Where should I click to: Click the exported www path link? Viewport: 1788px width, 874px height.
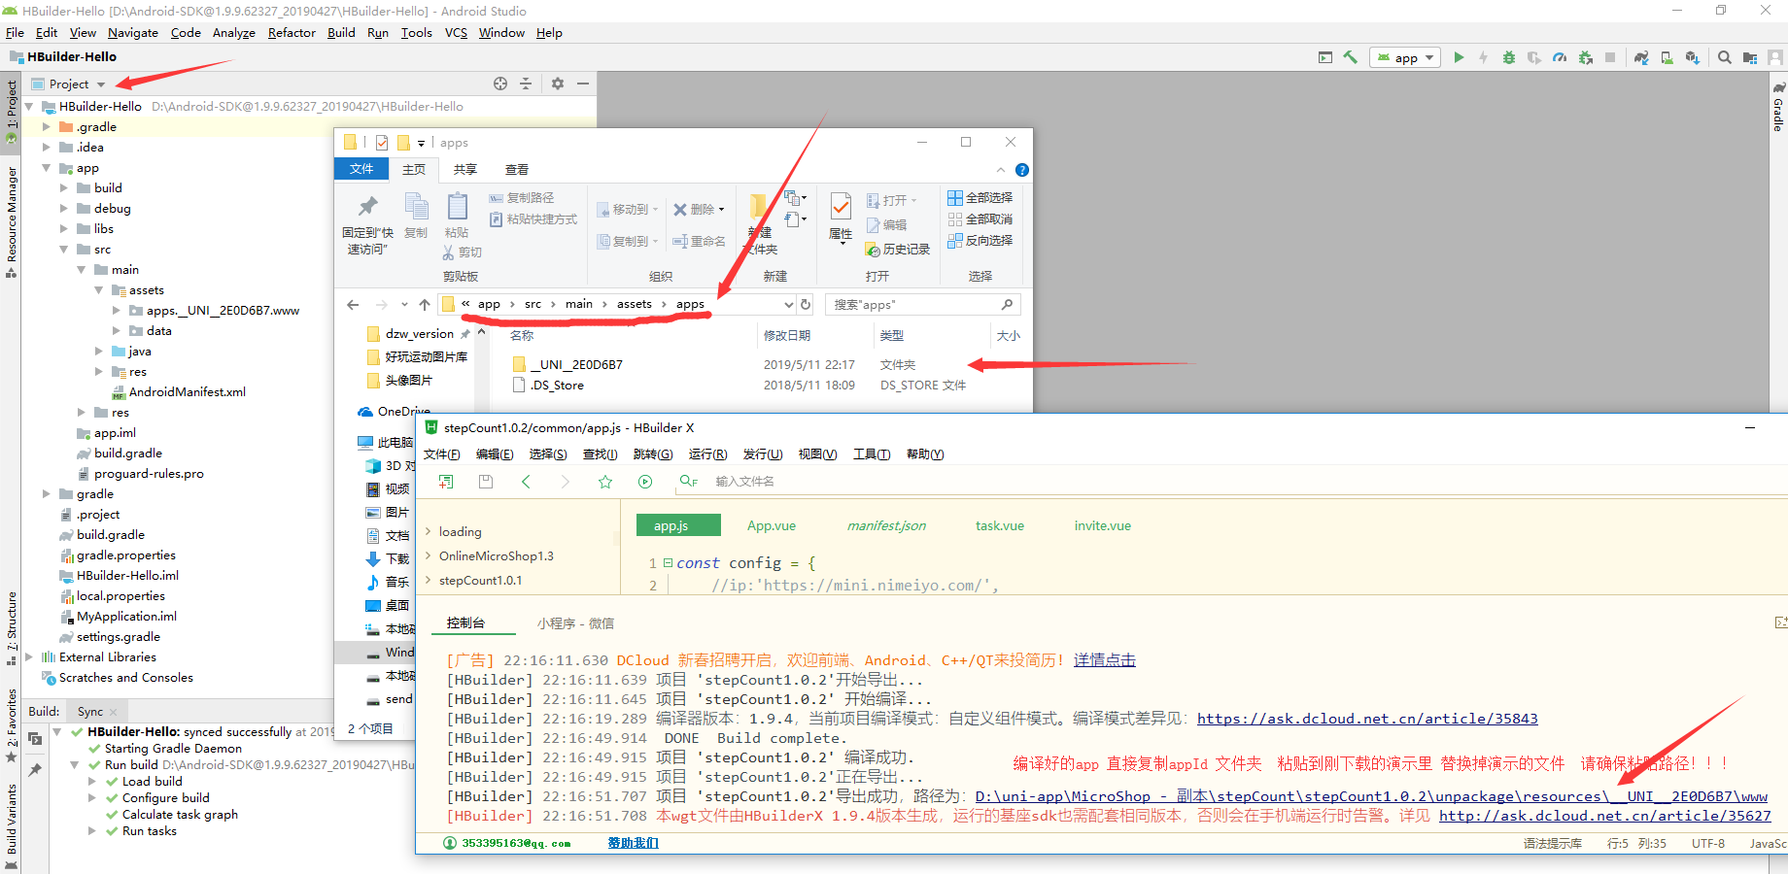pos(1371,796)
